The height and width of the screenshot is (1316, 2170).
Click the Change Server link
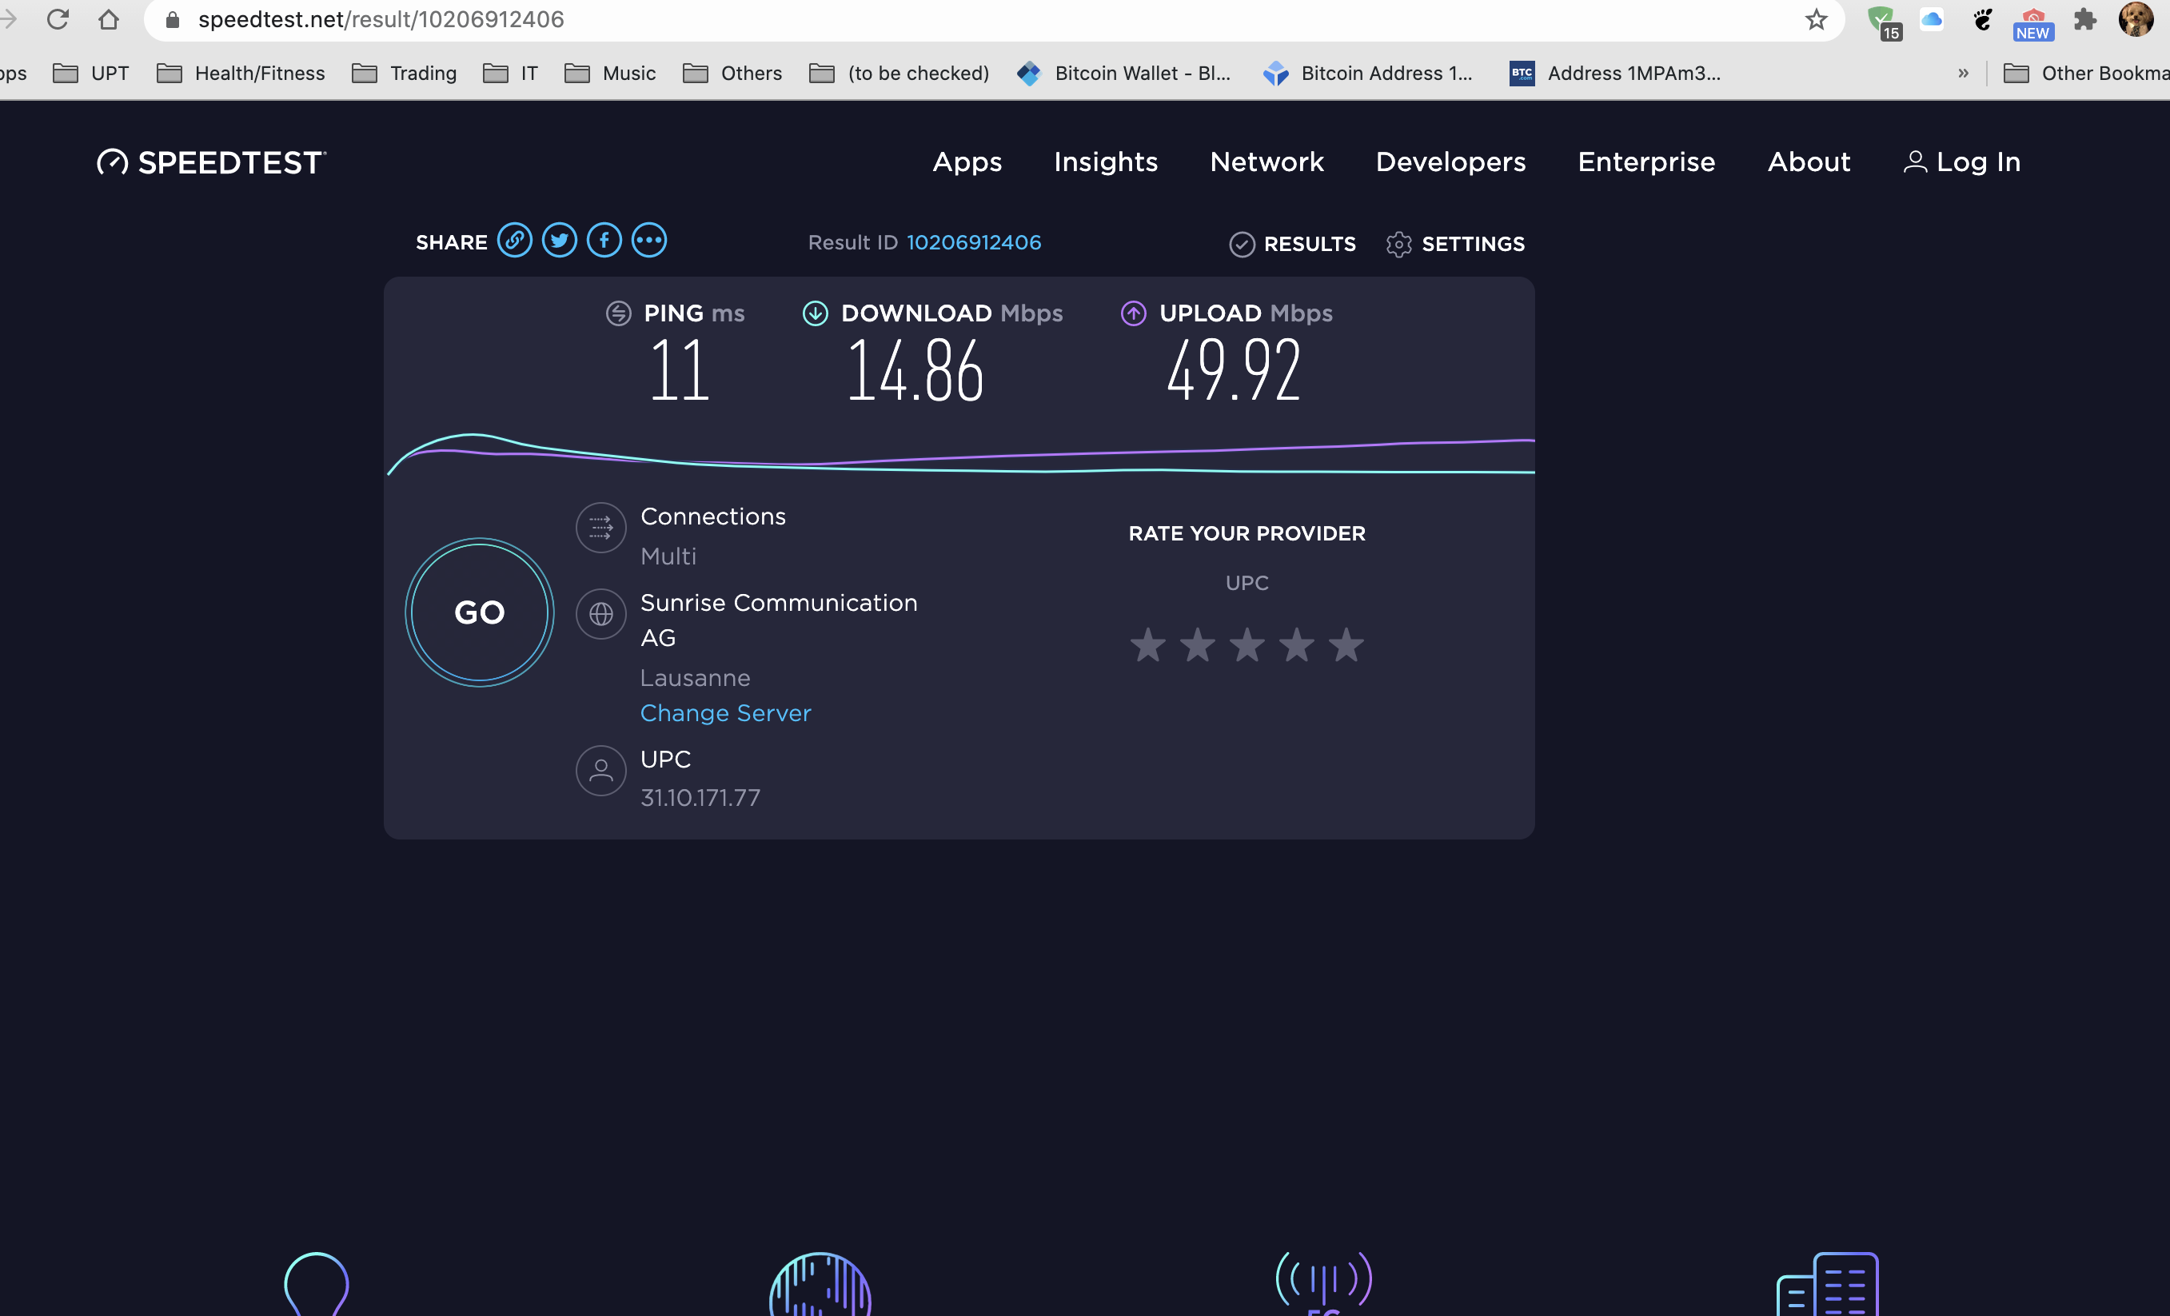[725, 712]
